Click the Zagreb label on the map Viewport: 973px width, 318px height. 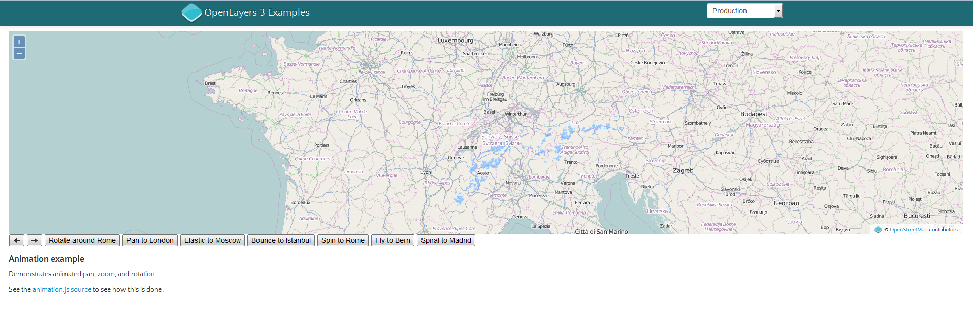coord(683,171)
